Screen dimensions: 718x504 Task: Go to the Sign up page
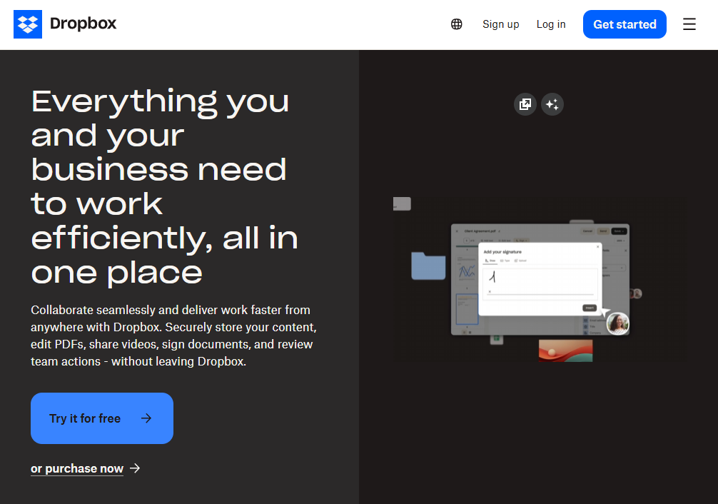coord(500,24)
